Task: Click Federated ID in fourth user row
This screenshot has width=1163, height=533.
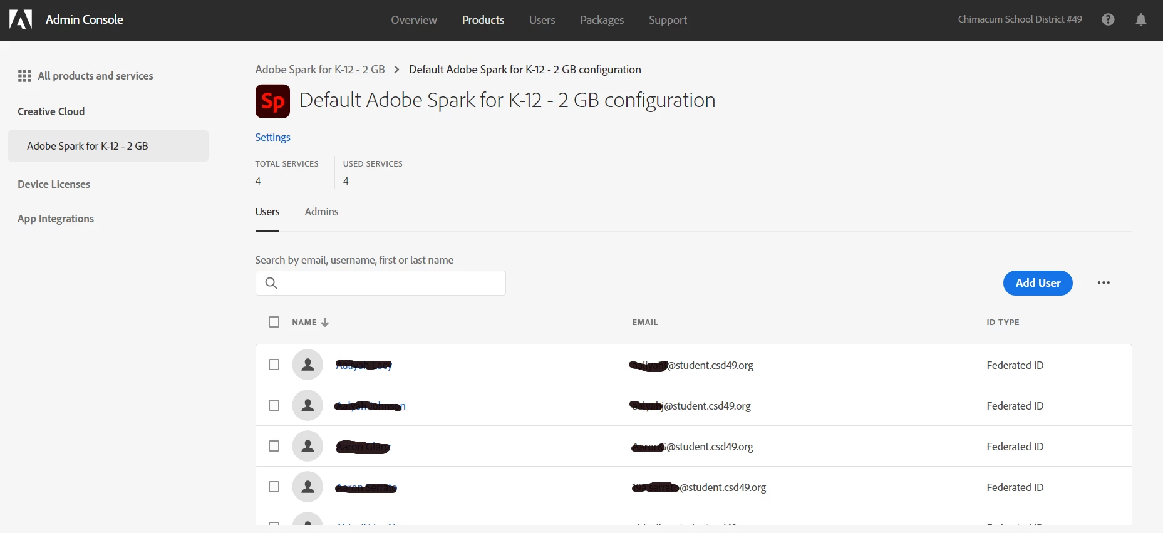Action: click(1015, 487)
